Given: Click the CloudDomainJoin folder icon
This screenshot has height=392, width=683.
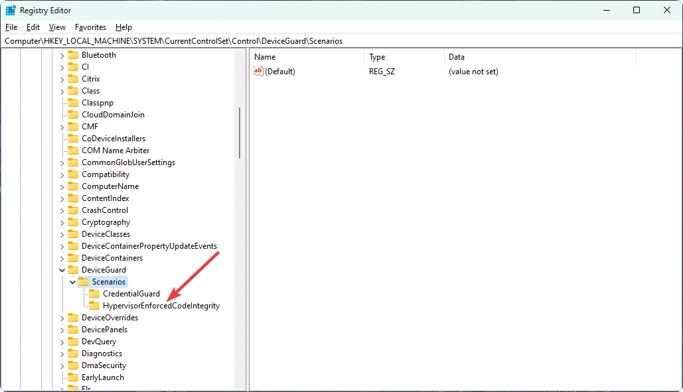Looking at the screenshot, I should click(73, 115).
